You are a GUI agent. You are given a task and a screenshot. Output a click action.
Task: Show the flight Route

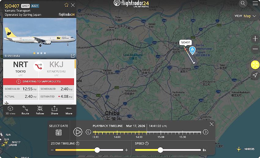[25, 110]
